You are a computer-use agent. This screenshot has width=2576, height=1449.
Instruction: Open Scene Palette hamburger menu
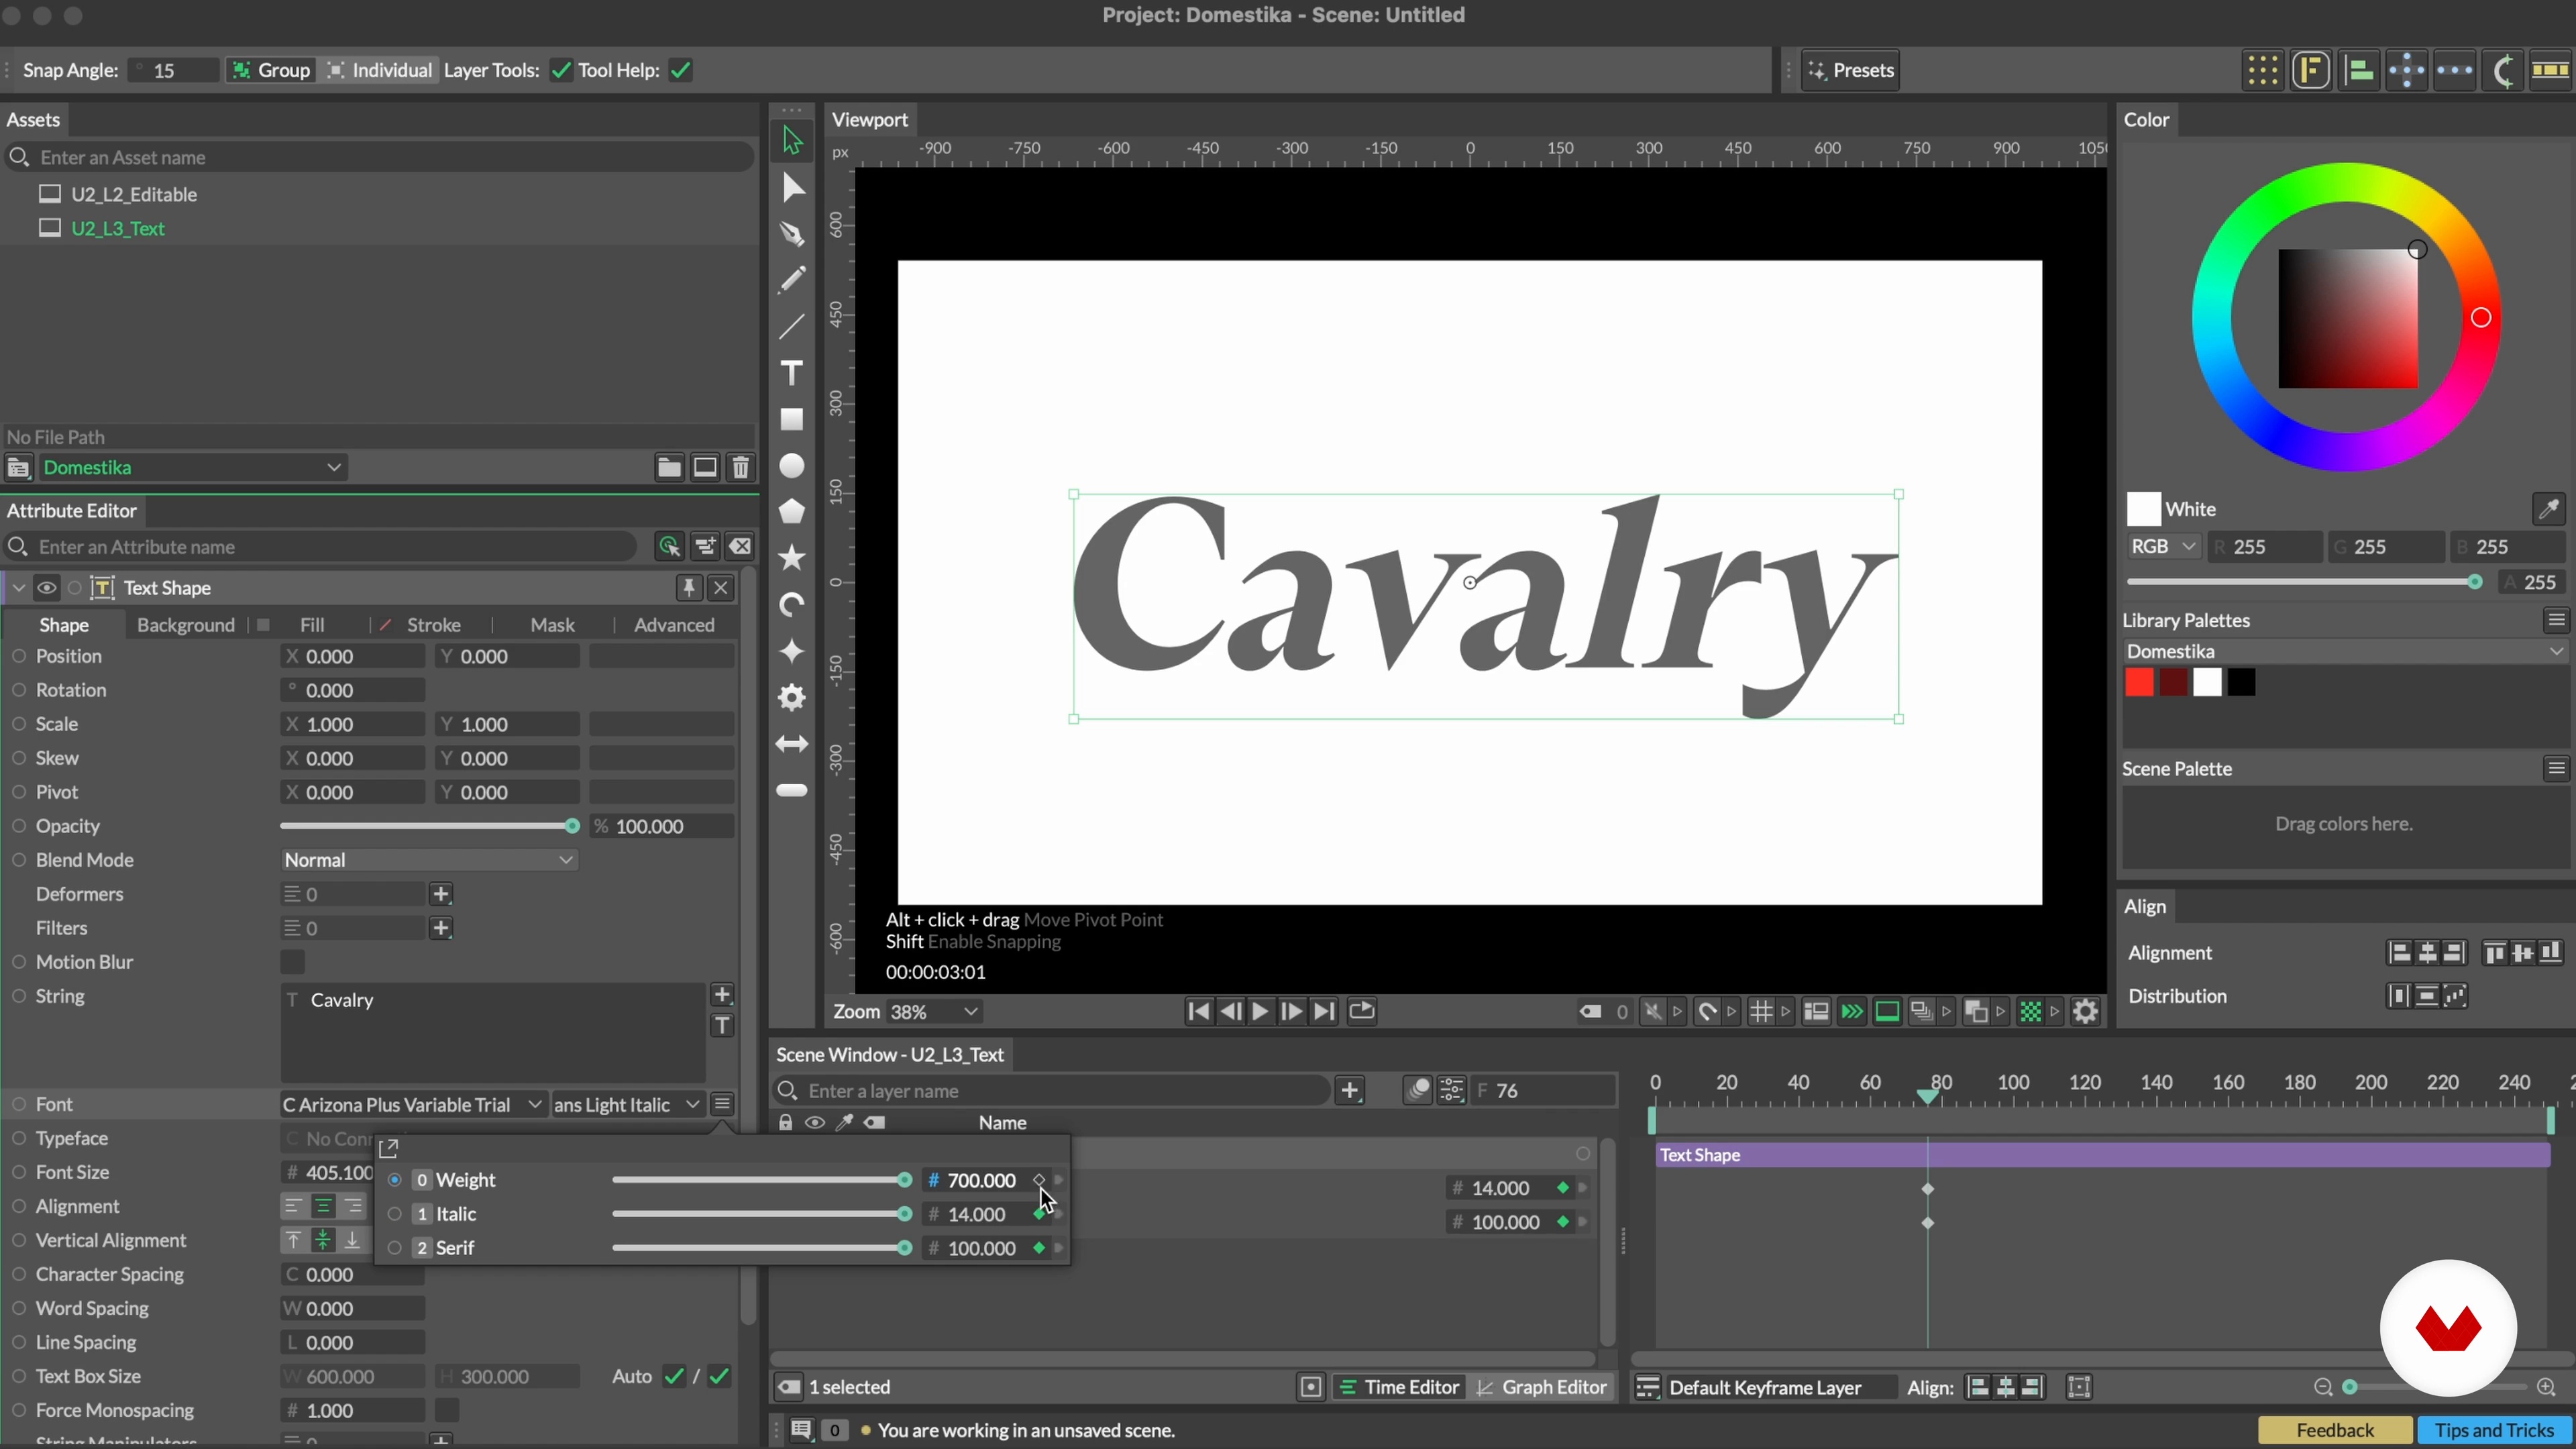(2556, 768)
